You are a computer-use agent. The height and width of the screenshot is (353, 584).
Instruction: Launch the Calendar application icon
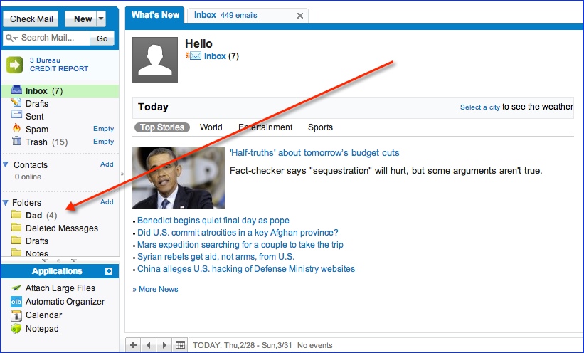pos(16,315)
